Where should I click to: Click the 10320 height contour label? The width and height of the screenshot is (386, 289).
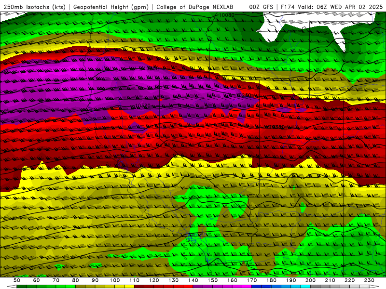tap(143, 105)
